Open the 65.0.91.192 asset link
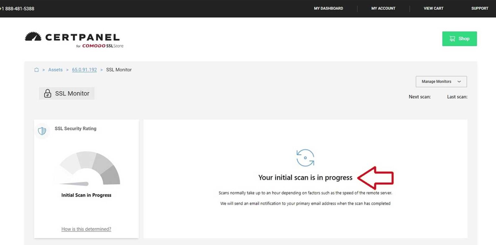The height and width of the screenshot is (245, 496). pos(84,69)
